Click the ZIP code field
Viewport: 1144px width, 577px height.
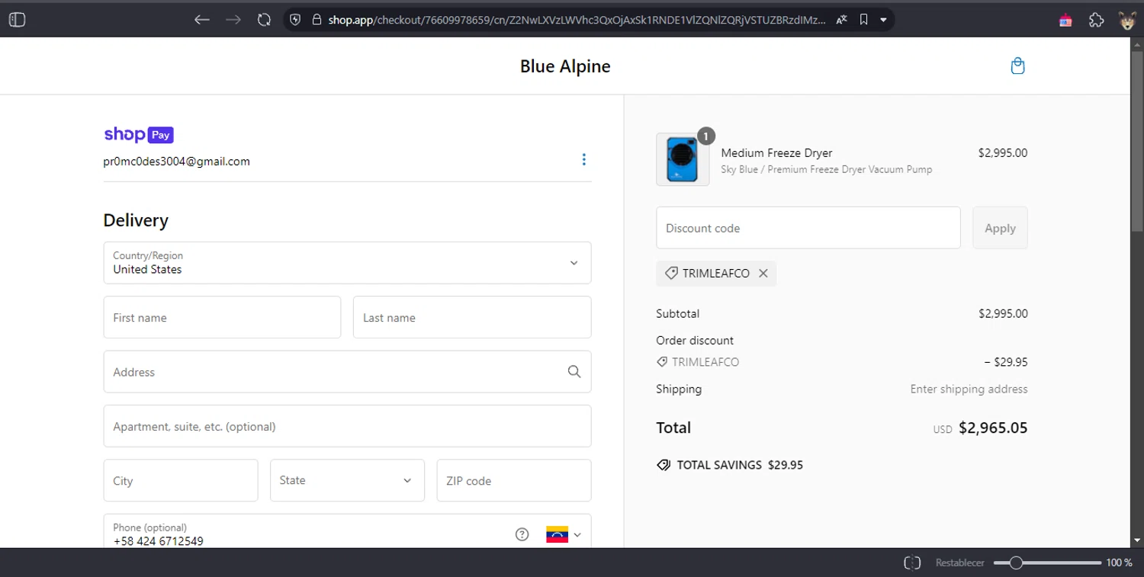coord(514,480)
